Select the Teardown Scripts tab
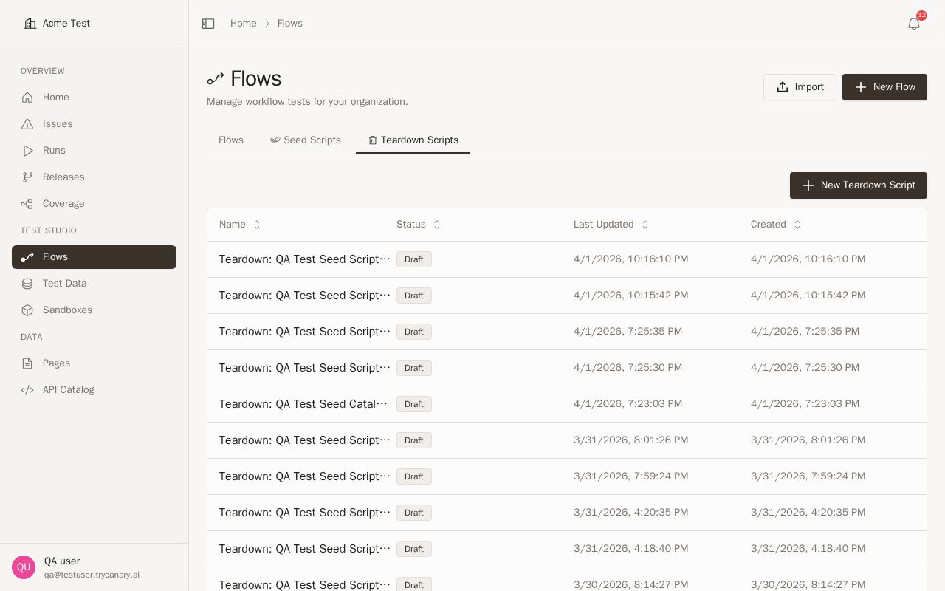This screenshot has width=945, height=591. coord(413,140)
